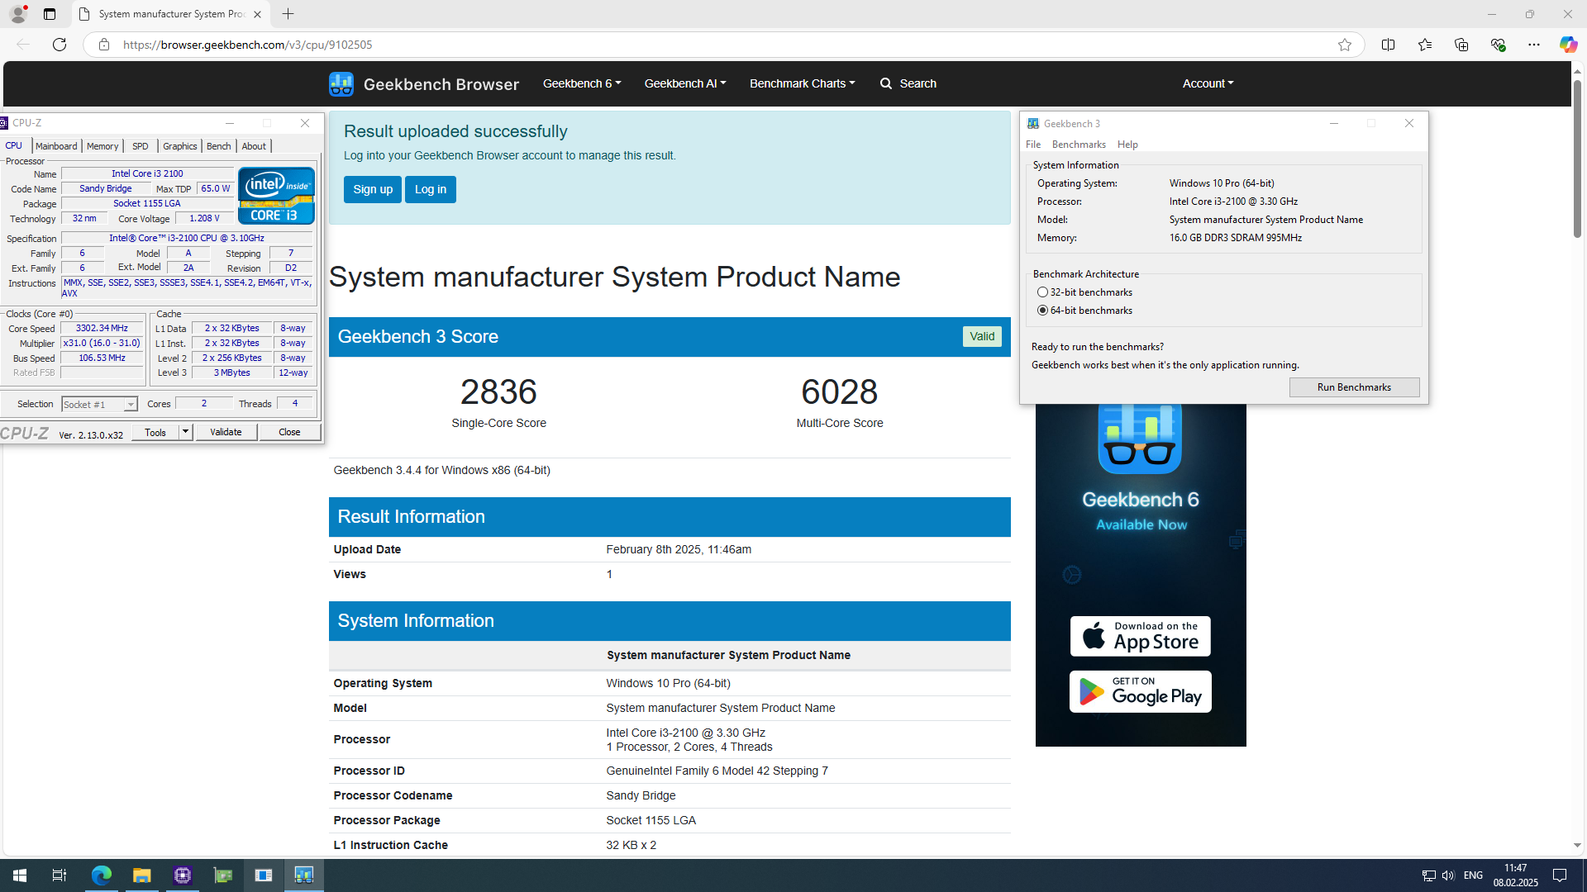Open Browser essentials heart icon
Screen dimensions: 1587x892
click(1498, 45)
